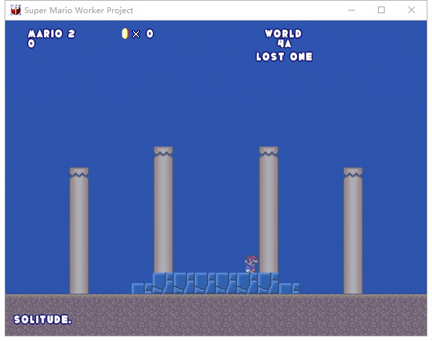Click the Super Mario Worker Project app icon

pyautogui.click(x=16, y=10)
